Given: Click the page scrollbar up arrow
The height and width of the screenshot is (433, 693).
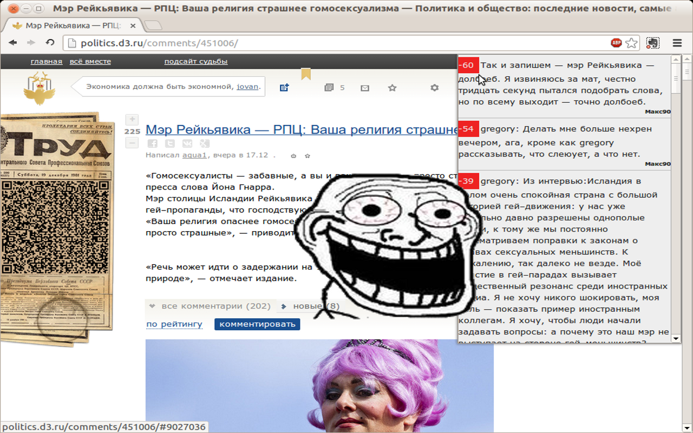Looking at the screenshot, I should [x=688, y=59].
